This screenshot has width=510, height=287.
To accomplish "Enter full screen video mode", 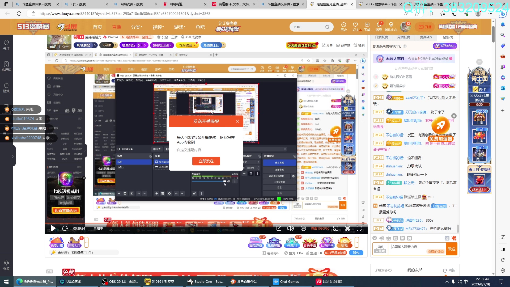I will [x=359, y=228].
